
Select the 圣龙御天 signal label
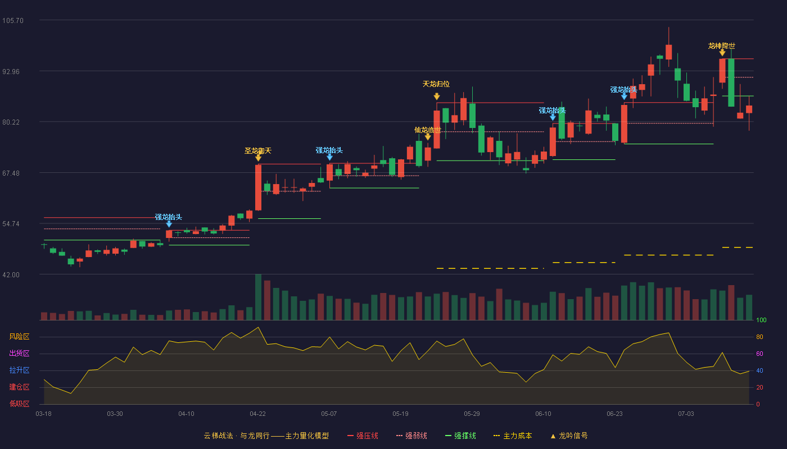pyautogui.click(x=258, y=150)
